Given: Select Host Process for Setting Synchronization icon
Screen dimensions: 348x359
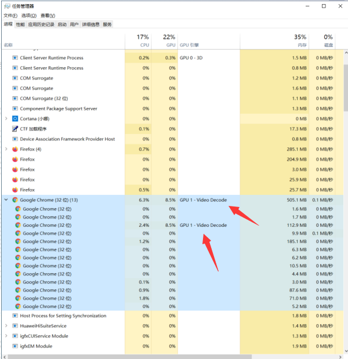Looking at the screenshot, I should click(x=15, y=316).
